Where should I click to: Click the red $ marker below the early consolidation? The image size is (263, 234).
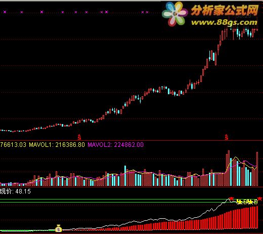79,137
